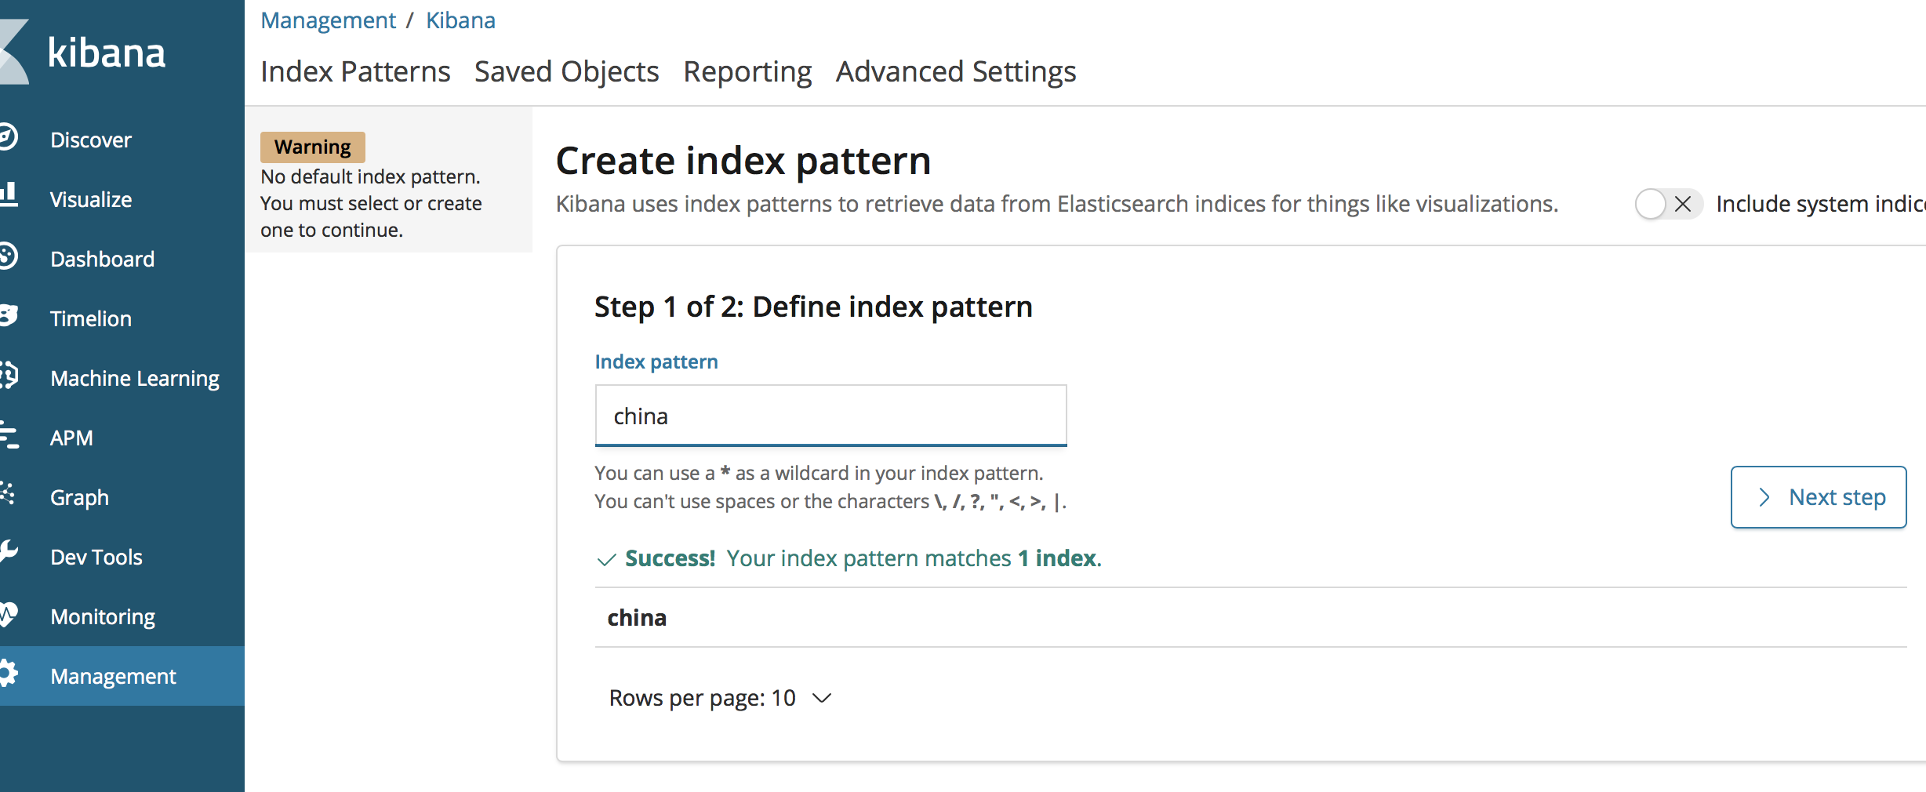Click the Machine Learning icon
This screenshot has width=1926, height=792.
[8, 375]
